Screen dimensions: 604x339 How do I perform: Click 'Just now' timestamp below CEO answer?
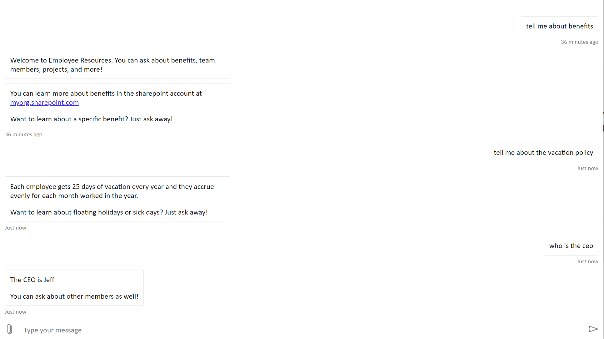[x=16, y=312]
